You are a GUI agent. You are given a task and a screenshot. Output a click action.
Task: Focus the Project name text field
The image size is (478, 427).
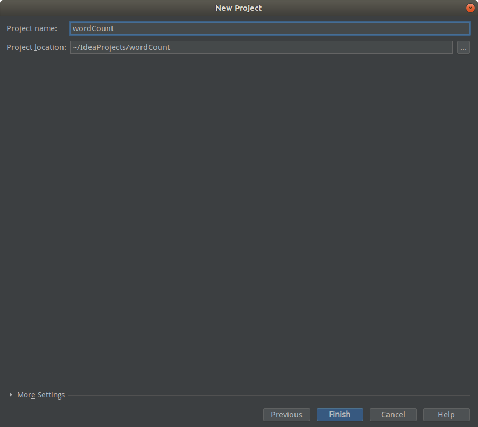tap(269, 28)
